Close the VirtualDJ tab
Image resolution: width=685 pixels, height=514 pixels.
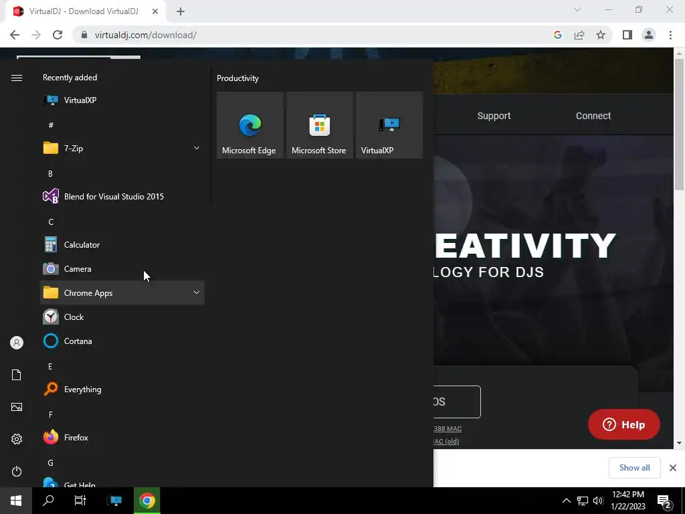point(155,11)
